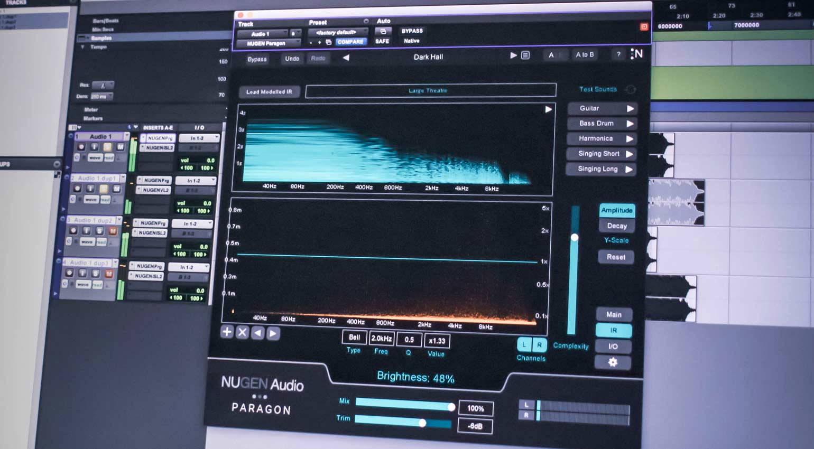814x449 pixels.
Task: Play the Guitar test sound
Action: pos(630,108)
